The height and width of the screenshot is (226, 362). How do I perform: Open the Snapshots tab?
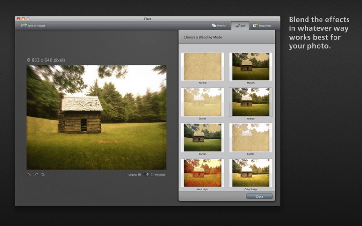click(x=262, y=26)
